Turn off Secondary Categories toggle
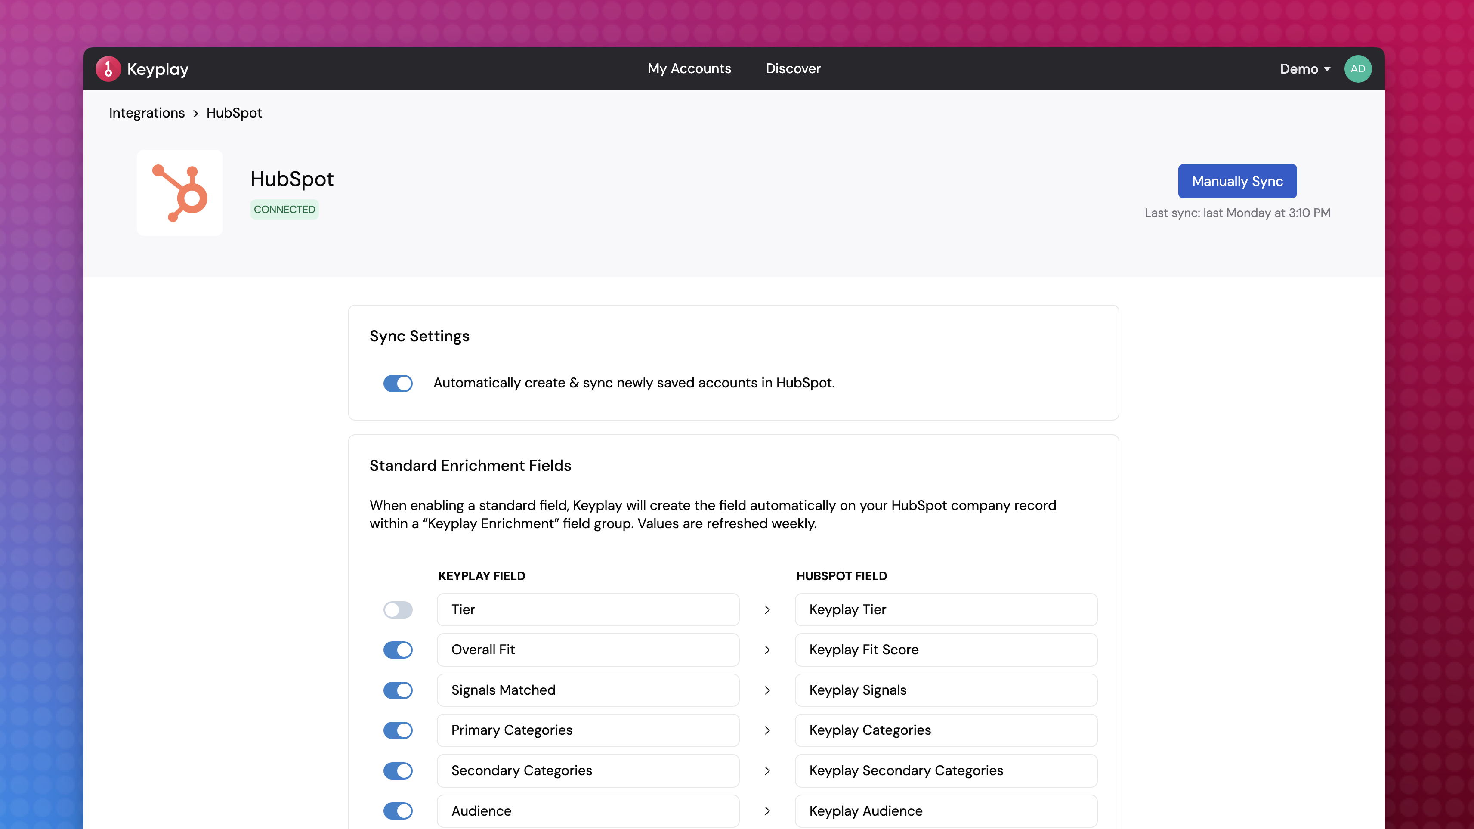This screenshot has width=1474, height=829. 398,770
